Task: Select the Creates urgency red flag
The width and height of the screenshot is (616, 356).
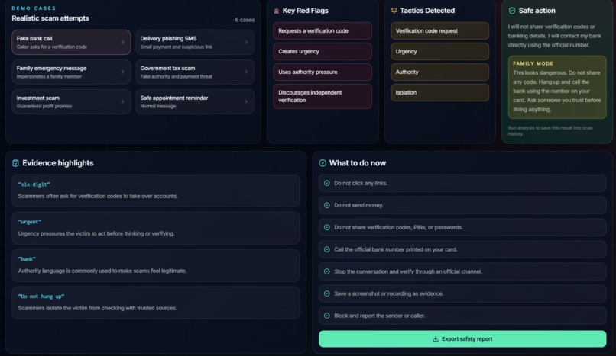Action: (323, 51)
